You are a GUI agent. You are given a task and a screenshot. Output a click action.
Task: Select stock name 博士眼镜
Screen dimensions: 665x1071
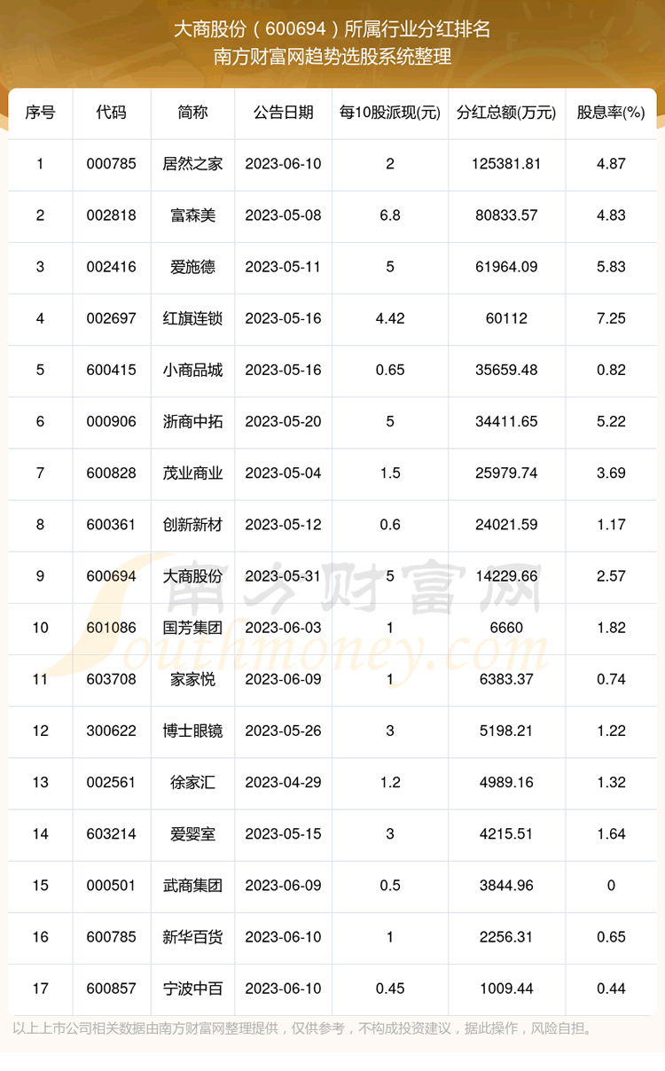192,731
